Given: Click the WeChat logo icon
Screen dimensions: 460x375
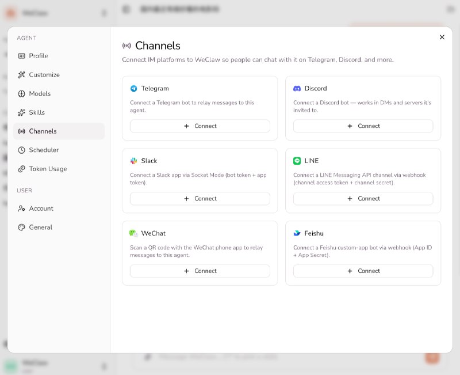Looking at the screenshot, I should [x=133, y=233].
